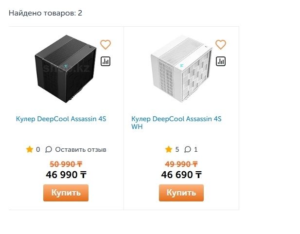Add black Assassin 4S to favorites
The image size is (300, 234).
[106, 45]
